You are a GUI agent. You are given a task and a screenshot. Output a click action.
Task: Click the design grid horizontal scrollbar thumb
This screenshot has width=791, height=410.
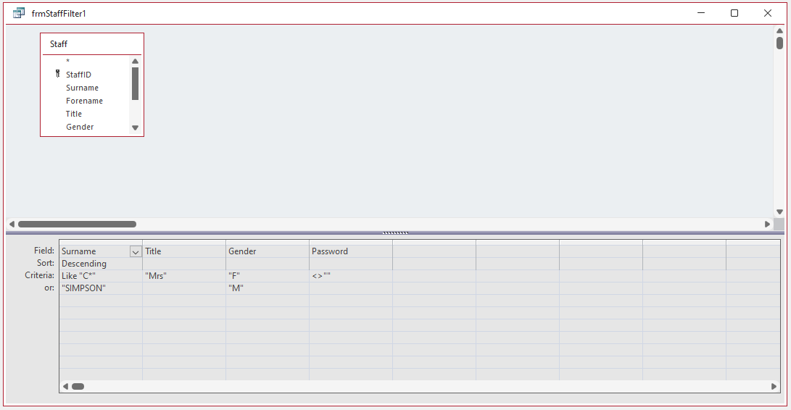pyautogui.click(x=78, y=386)
